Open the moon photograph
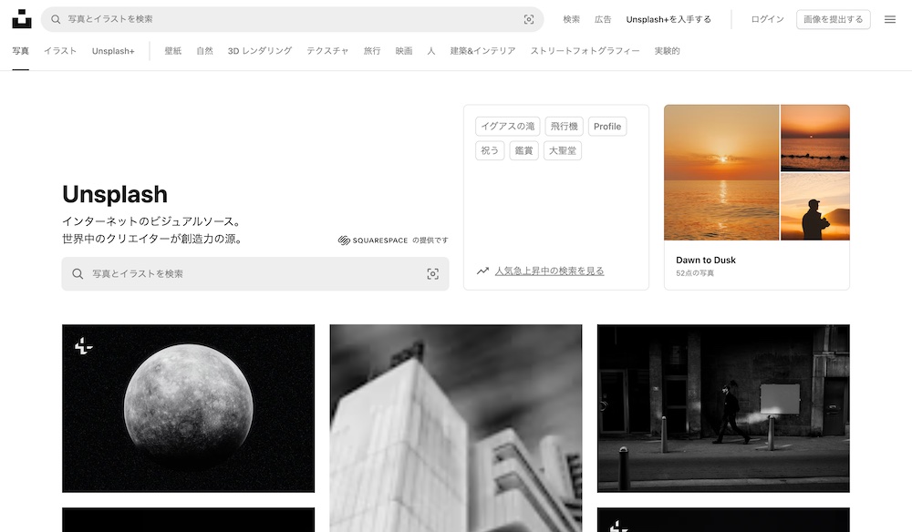This screenshot has height=532, width=912. [x=189, y=408]
